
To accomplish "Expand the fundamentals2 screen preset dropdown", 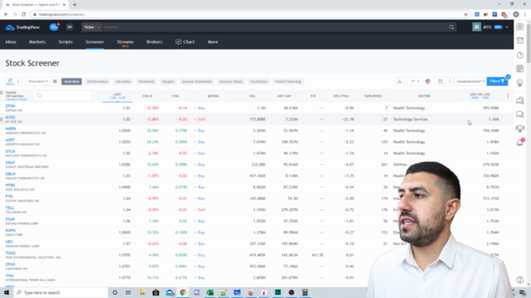I will click(470, 81).
